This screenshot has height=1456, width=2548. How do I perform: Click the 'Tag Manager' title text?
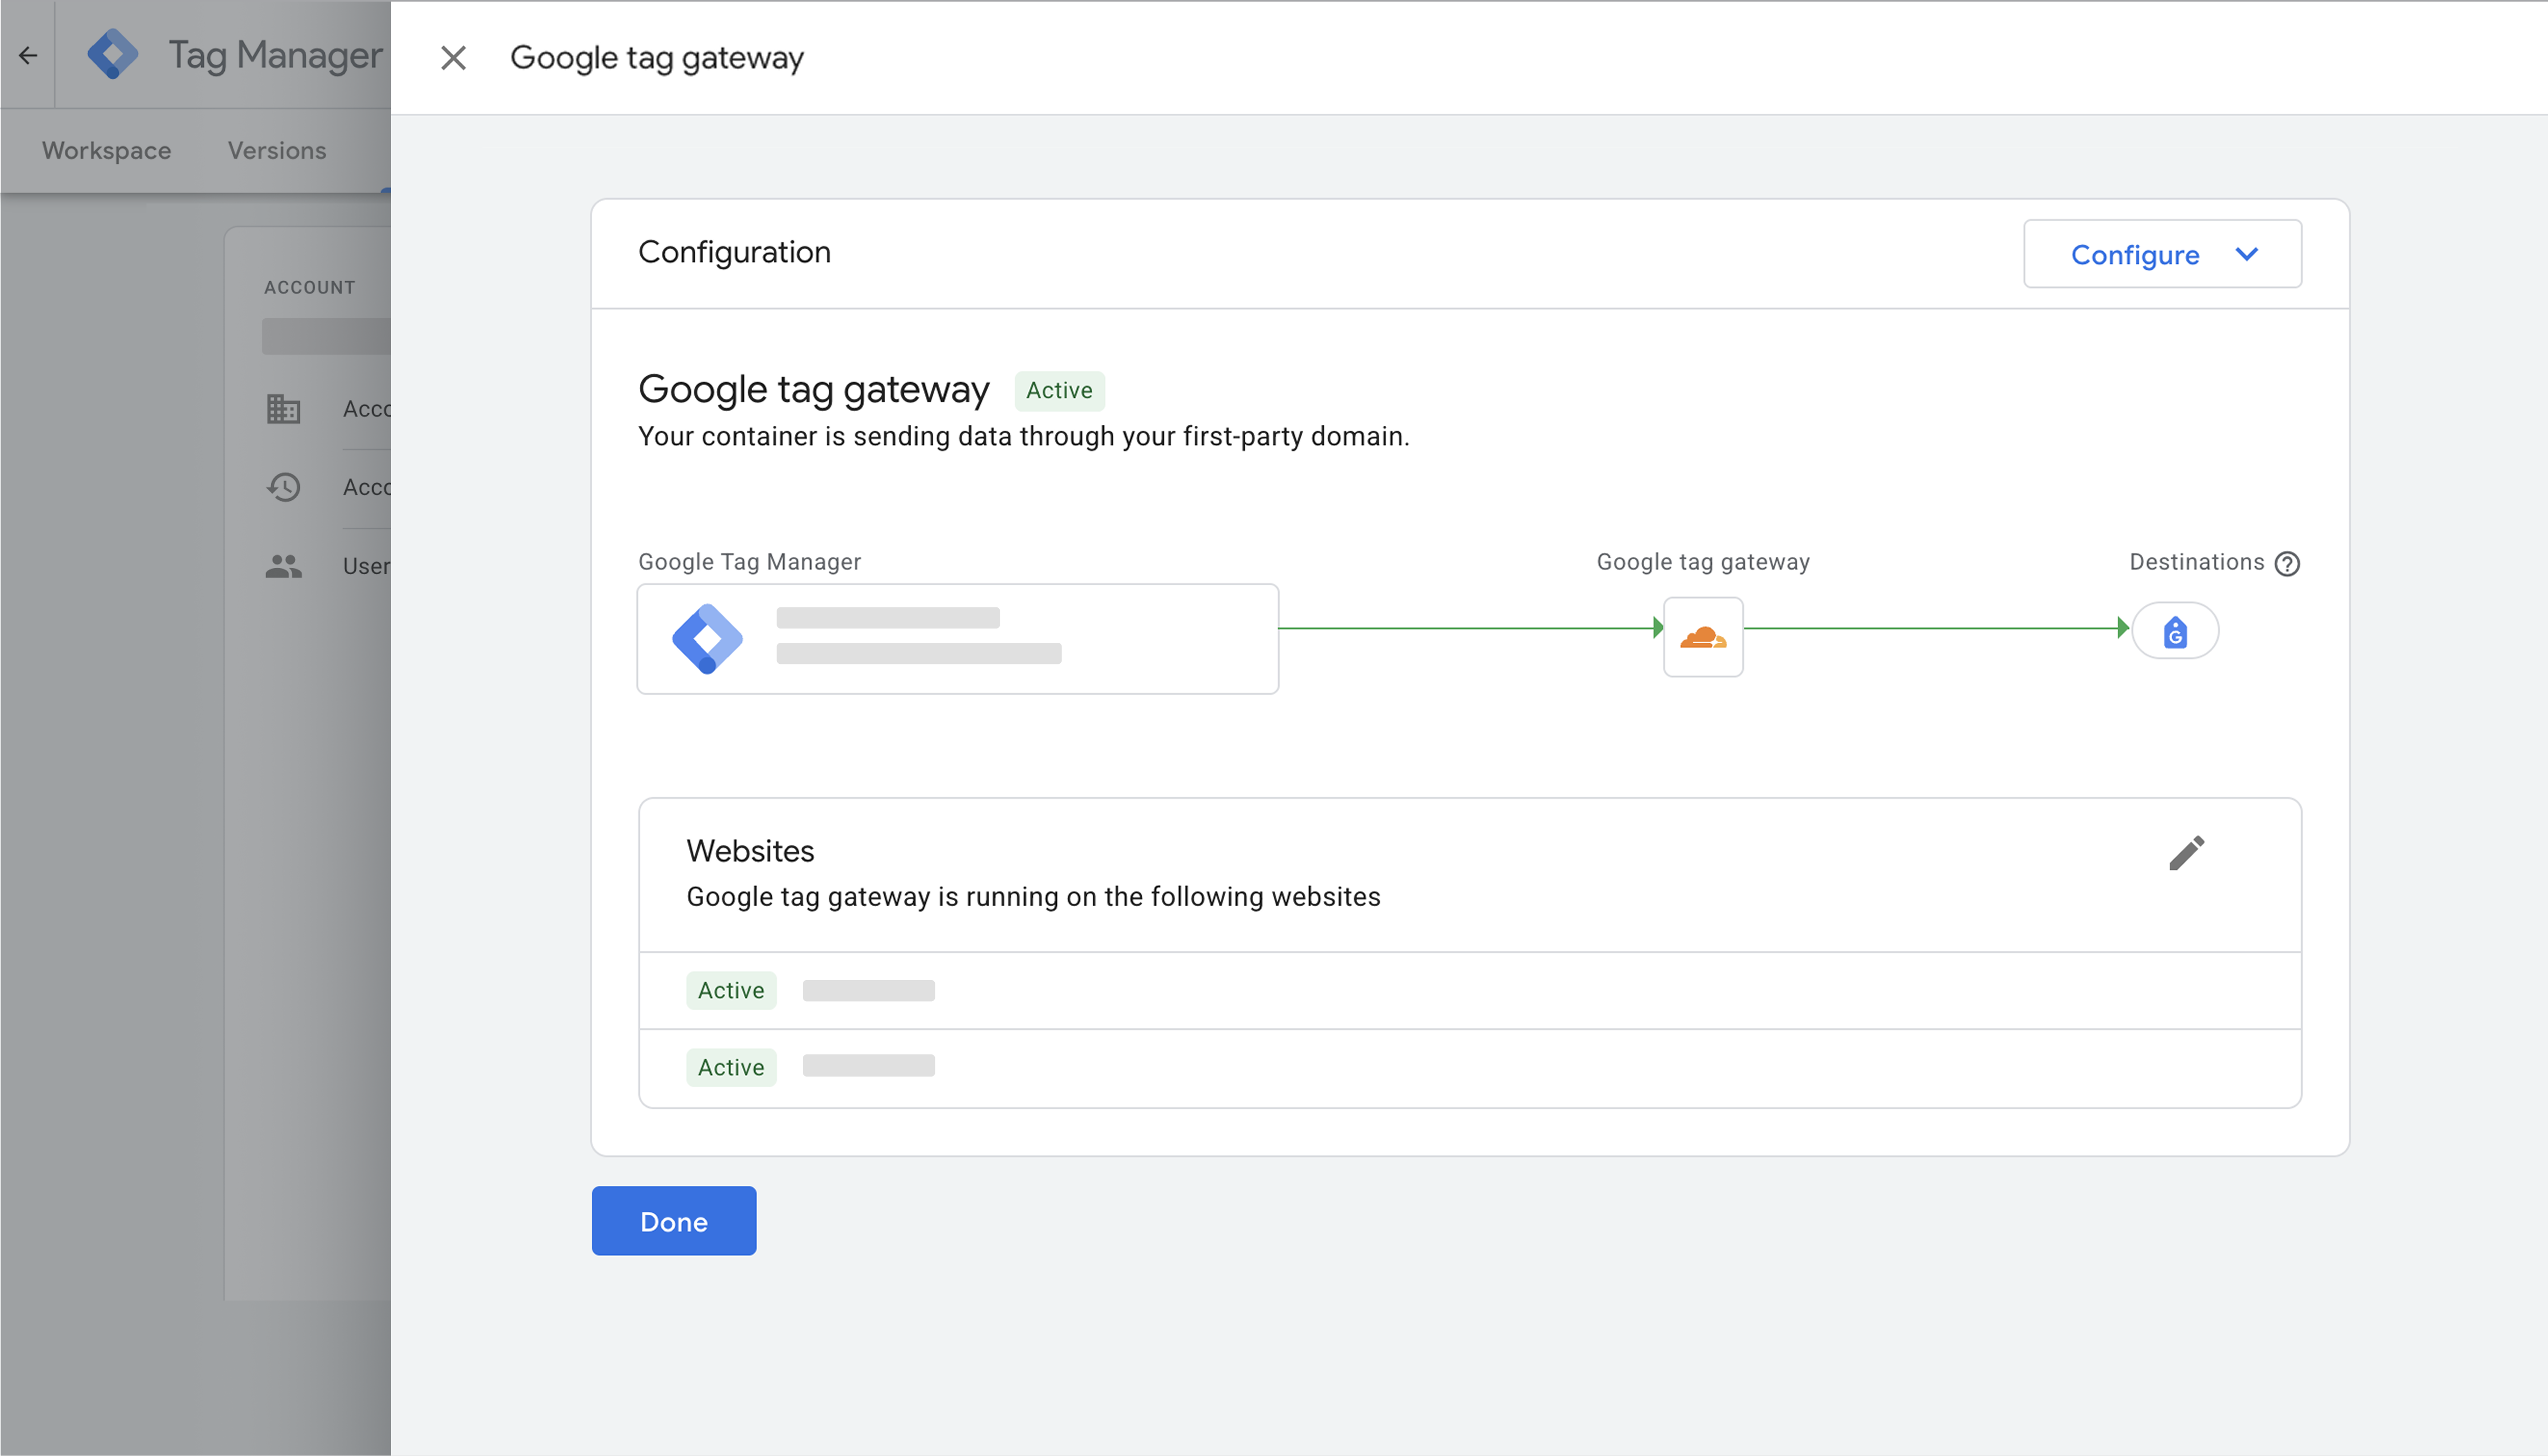275,55
